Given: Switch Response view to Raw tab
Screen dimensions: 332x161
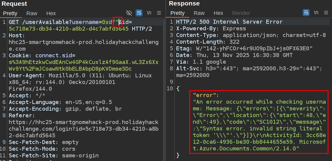Looking at the screenshot, I should coord(199,13).
